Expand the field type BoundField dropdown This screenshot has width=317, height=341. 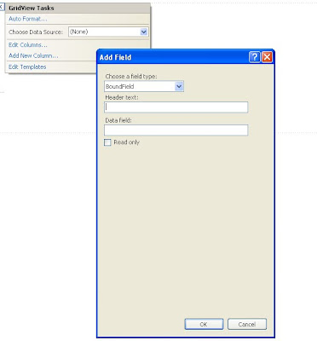point(144,86)
